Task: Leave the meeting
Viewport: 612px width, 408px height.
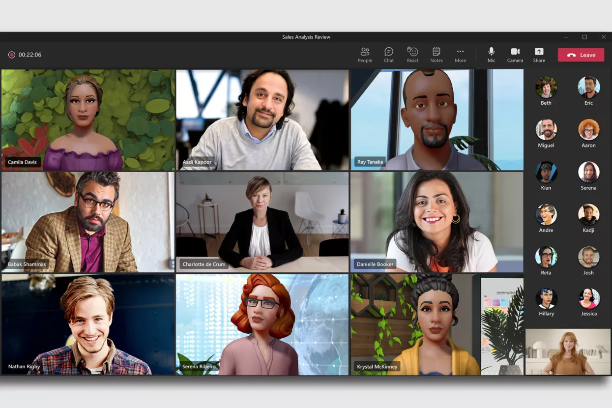Action: (581, 55)
